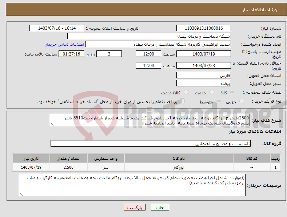This screenshot has height=217, width=287.
Task: Click the unit cell متر
Action: [x=106, y=167]
